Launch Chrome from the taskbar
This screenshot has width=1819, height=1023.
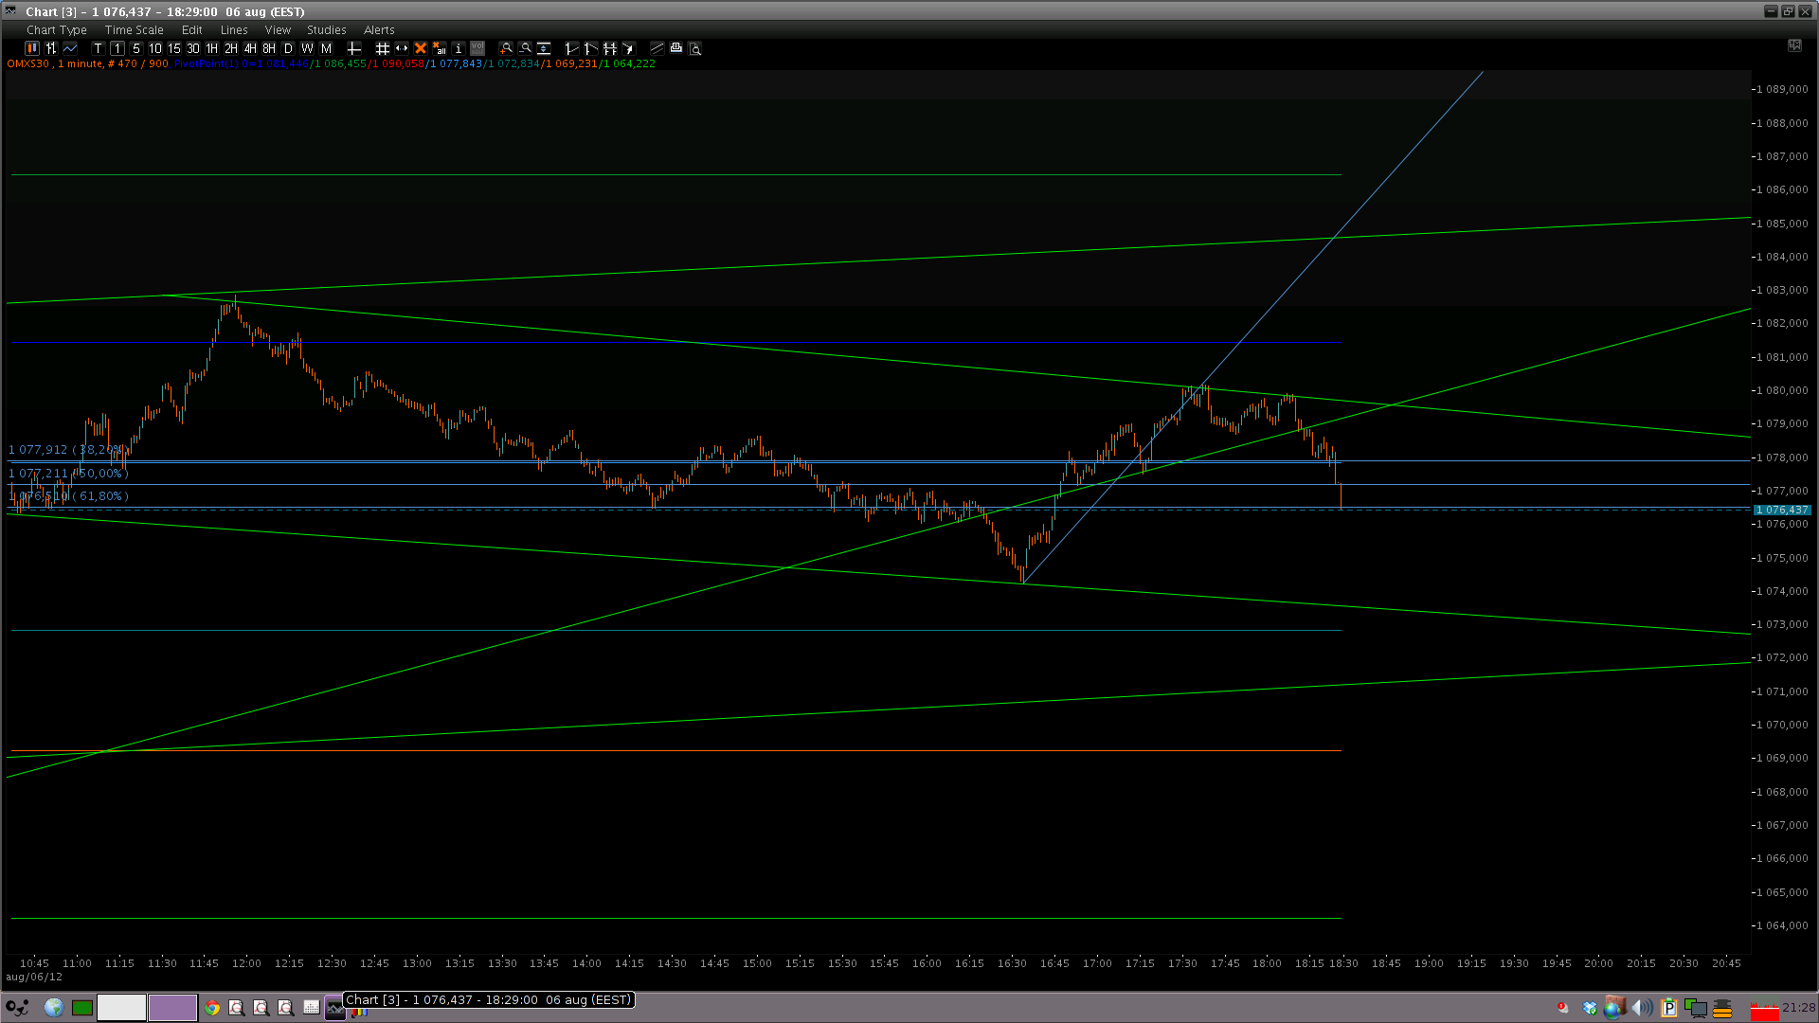(212, 1008)
